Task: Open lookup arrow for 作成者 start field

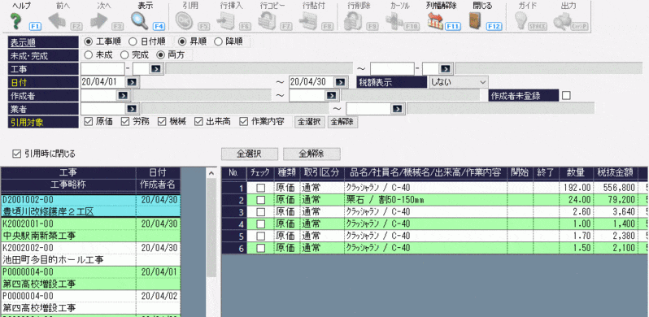Action: point(124,95)
